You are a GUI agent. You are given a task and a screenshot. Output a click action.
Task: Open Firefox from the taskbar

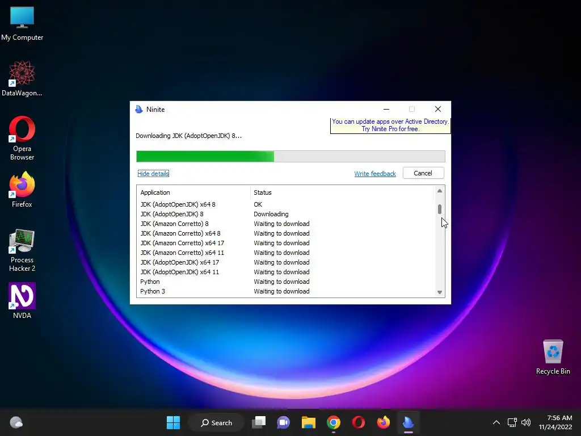click(x=383, y=422)
